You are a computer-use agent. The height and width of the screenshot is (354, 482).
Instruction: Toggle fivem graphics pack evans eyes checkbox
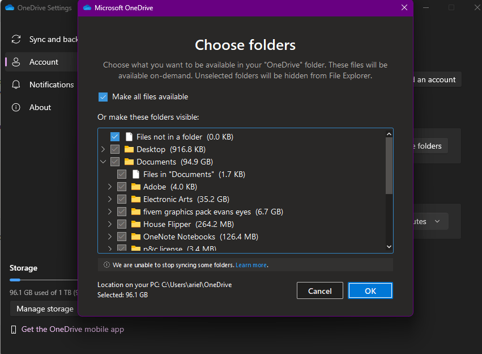tap(121, 212)
